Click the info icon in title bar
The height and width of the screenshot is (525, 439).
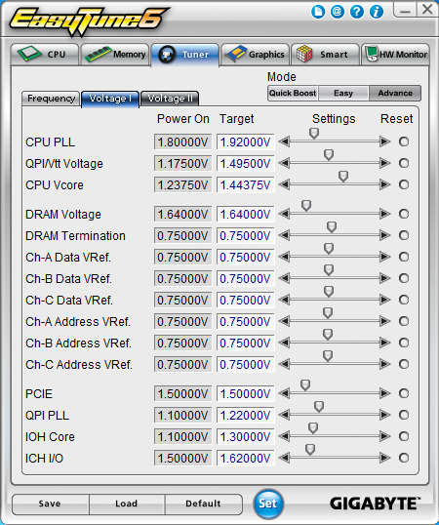click(x=377, y=13)
